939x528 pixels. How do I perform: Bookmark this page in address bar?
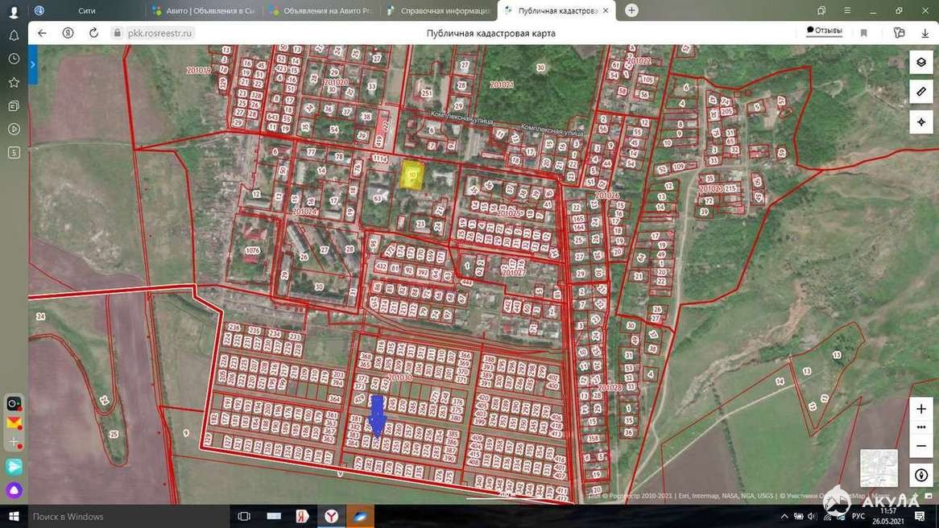pos(863,33)
